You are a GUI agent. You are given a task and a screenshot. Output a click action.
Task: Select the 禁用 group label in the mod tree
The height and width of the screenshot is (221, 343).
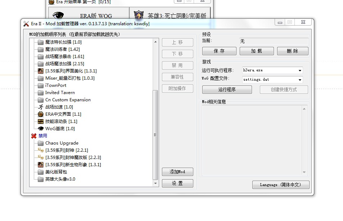43,136
